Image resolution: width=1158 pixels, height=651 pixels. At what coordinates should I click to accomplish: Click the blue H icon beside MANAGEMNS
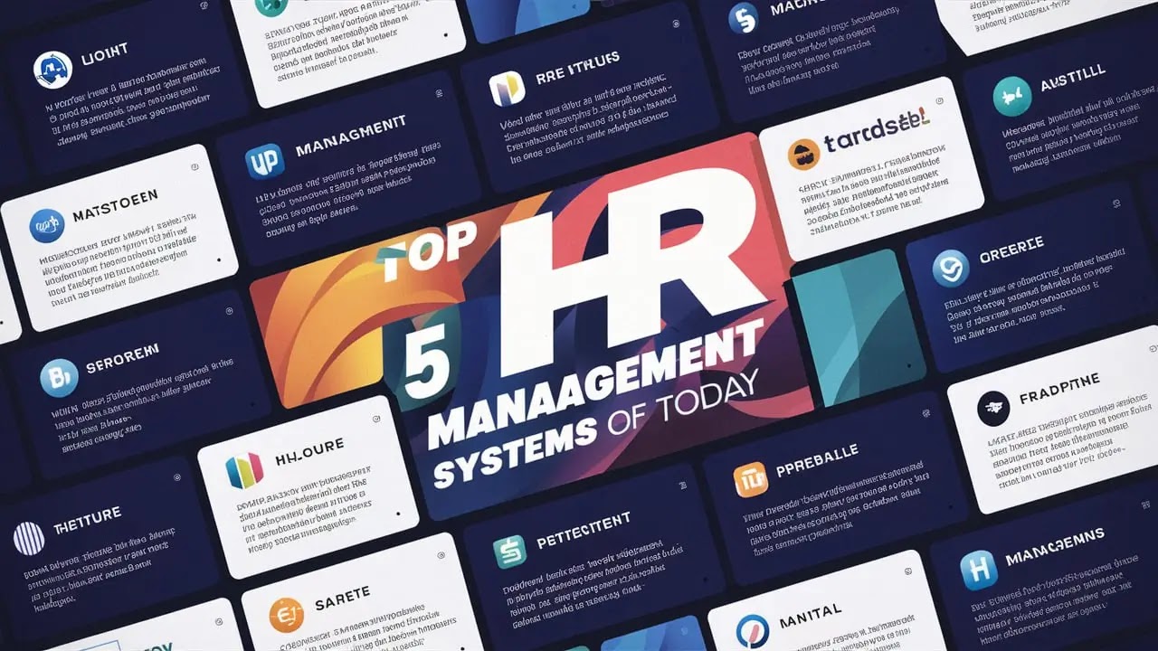[x=979, y=571]
